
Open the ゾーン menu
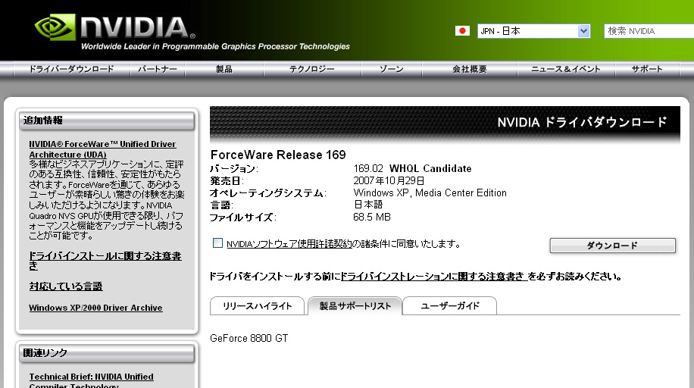coord(392,69)
